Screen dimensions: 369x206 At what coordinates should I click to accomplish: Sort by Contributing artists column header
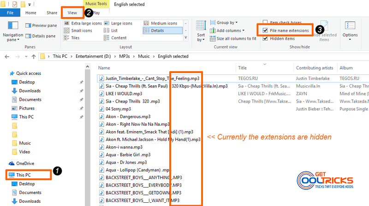315,68
